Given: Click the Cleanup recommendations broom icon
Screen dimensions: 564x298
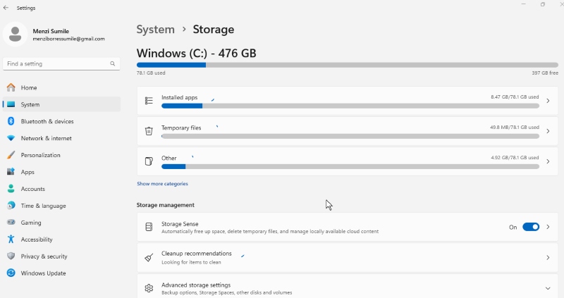Looking at the screenshot, I should click(x=149, y=257).
